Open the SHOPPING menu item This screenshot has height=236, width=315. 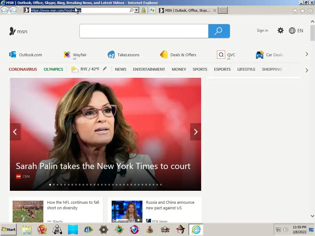pyautogui.click(x=272, y=69)
